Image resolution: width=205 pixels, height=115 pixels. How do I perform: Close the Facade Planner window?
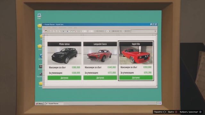(156, 24)
